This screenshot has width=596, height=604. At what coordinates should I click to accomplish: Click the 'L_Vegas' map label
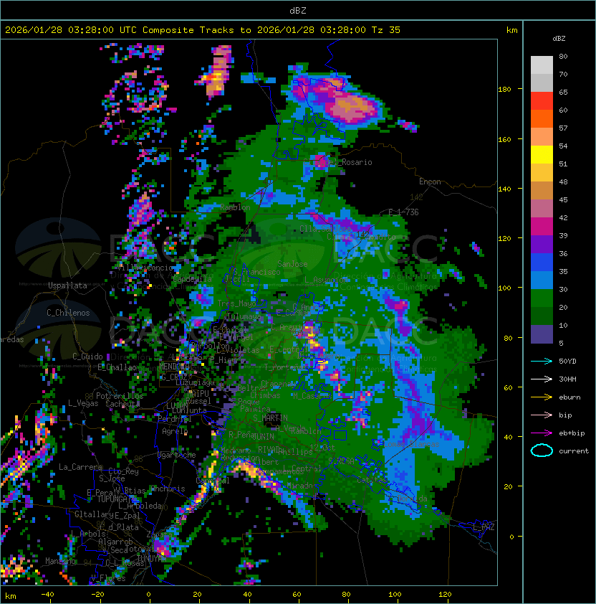pos(83,403)
